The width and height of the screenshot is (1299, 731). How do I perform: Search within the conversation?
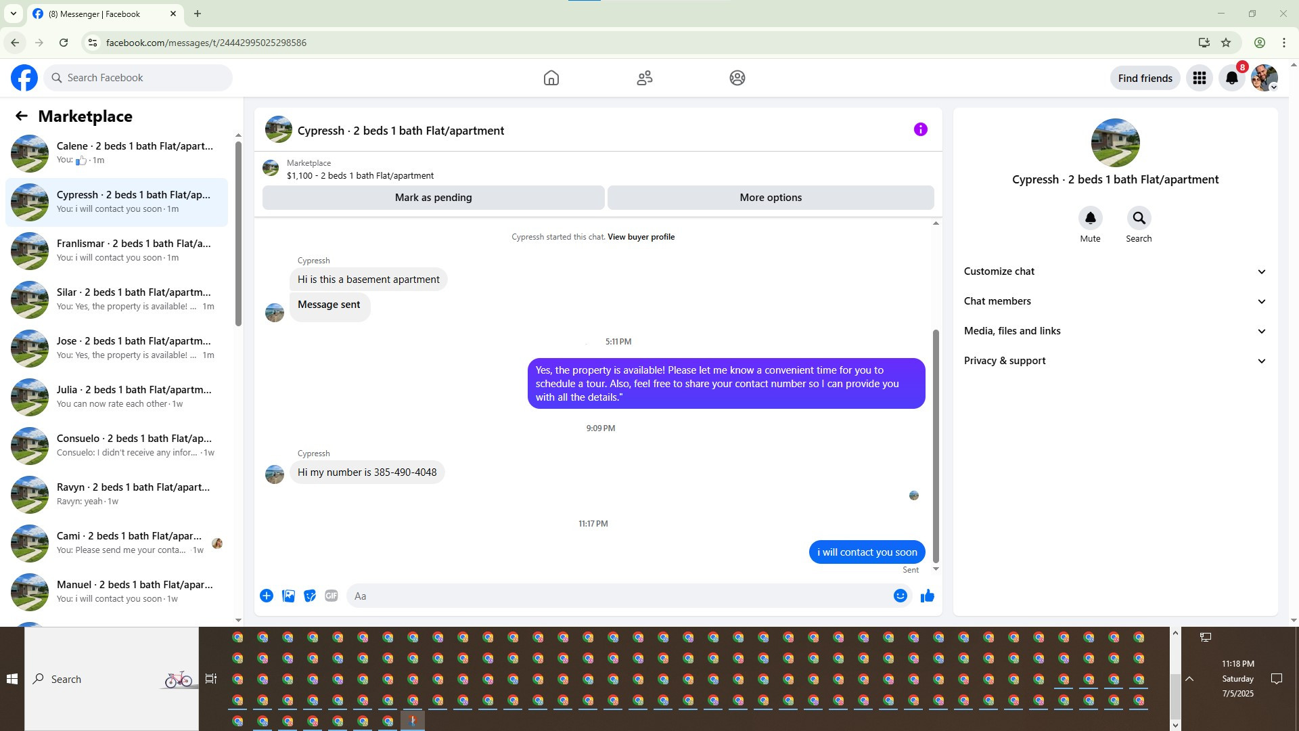(x=1139, y=219)
